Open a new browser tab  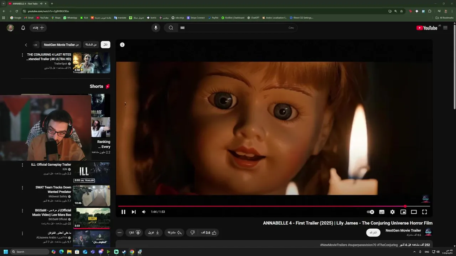[52, 4]
